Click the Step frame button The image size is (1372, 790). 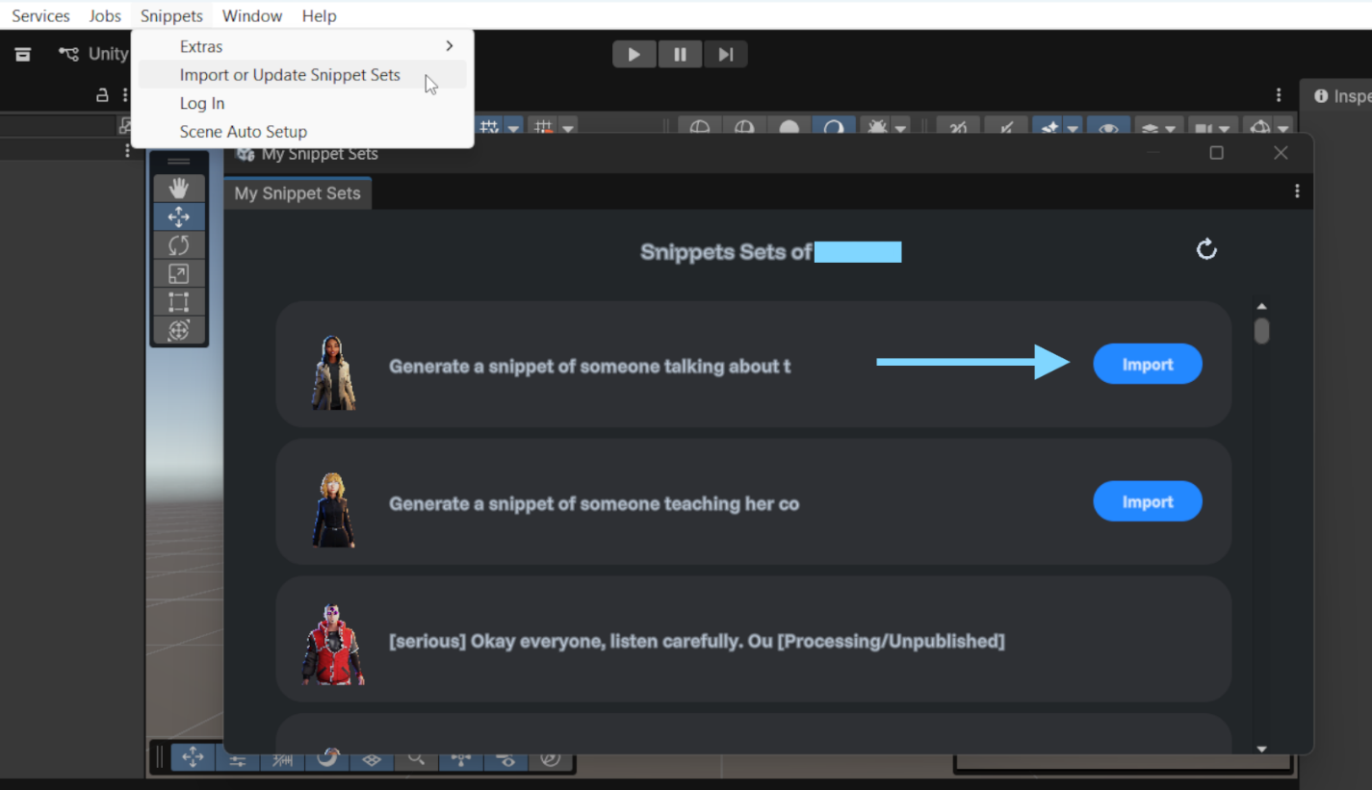tap(725, 55)
